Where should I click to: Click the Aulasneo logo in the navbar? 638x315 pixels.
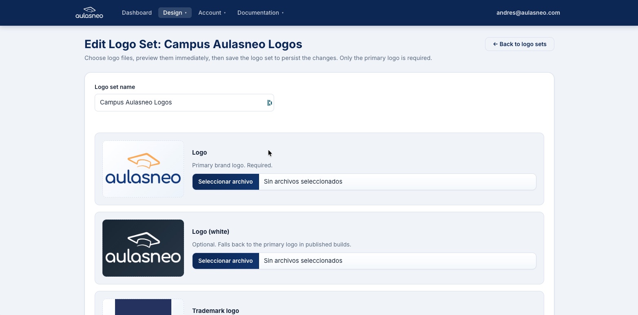(89, 13)
